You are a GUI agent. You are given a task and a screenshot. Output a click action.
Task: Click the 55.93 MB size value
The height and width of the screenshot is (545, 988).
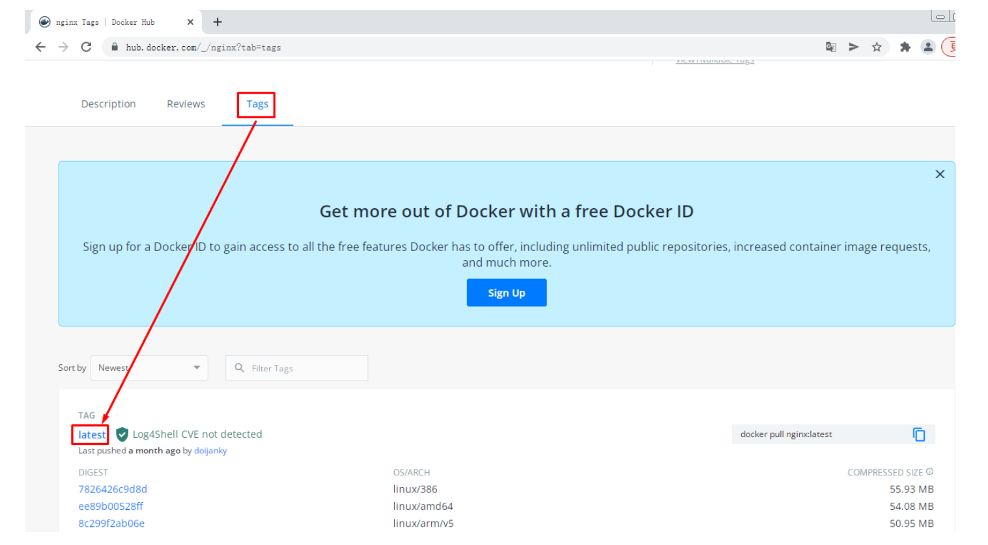[x=912, y=489]
